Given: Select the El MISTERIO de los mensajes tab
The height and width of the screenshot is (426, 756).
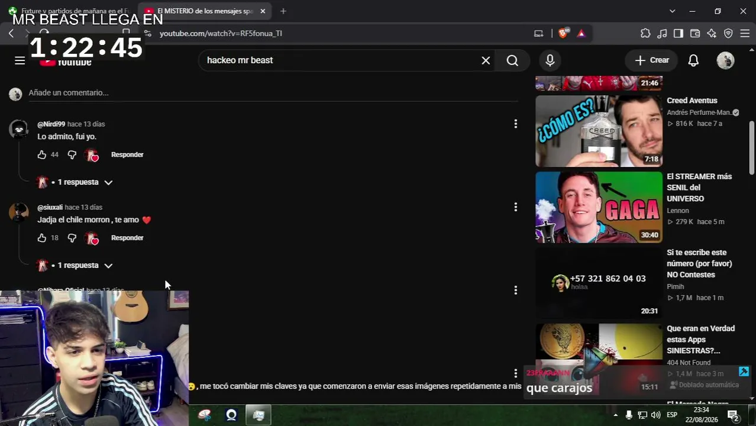Looking at the screenshot, I should pos(205,11).
